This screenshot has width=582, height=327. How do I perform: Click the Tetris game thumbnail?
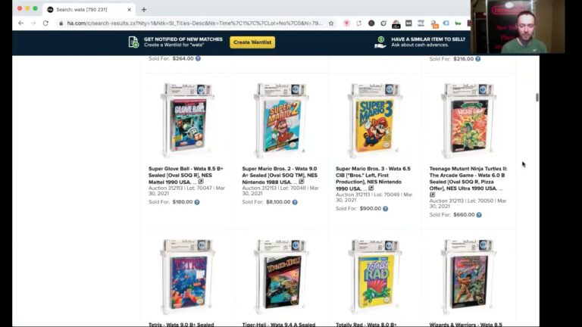click(187, 276)
